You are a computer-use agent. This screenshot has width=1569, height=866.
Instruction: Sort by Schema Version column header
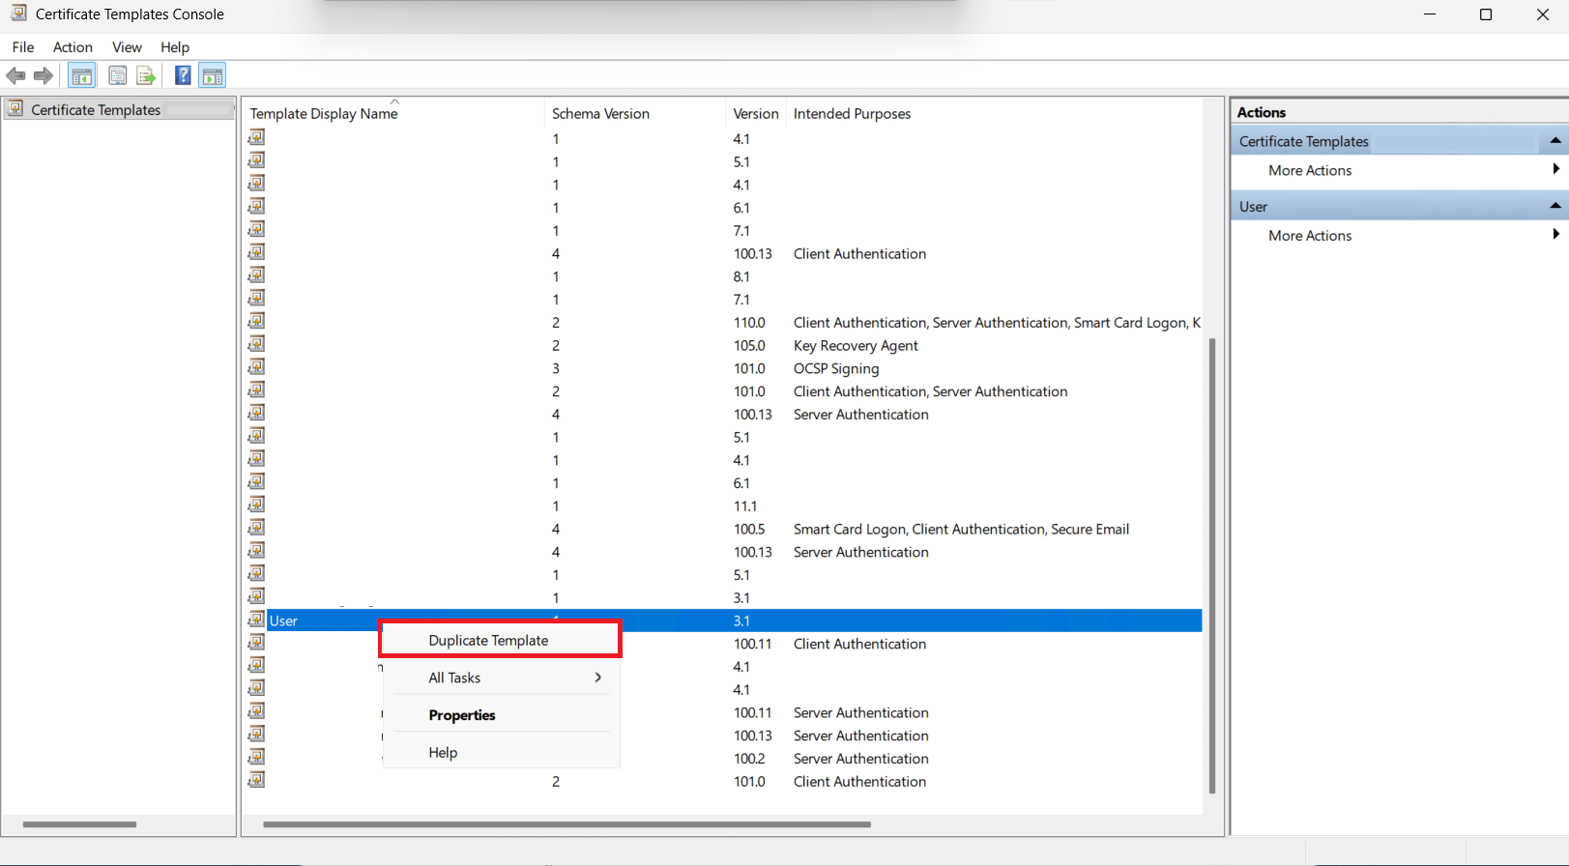[600, 114]
